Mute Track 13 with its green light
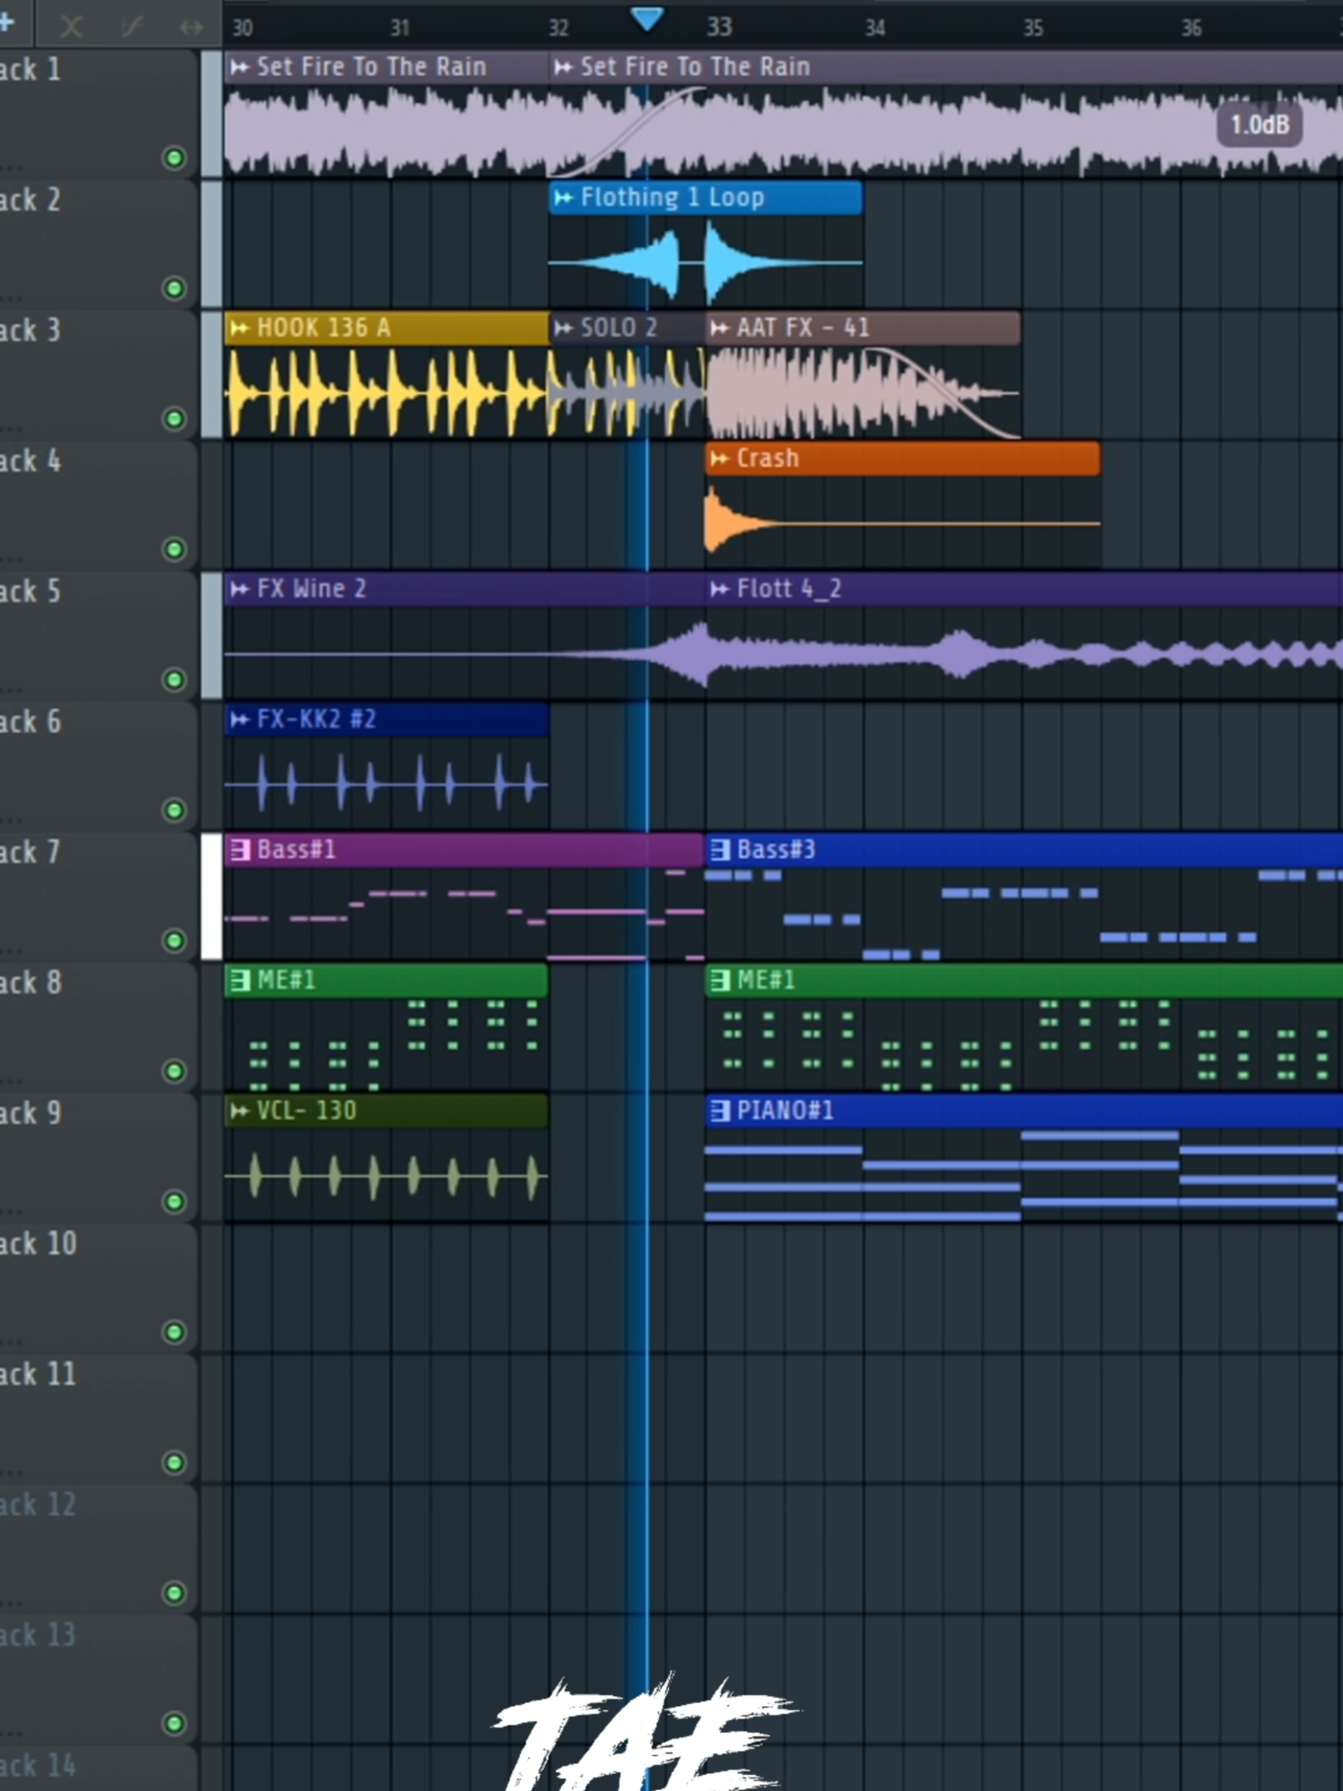 click(x=174, y=1723)
